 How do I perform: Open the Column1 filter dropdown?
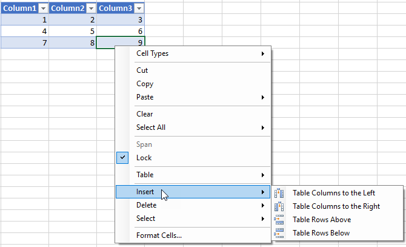pos(43,8)
